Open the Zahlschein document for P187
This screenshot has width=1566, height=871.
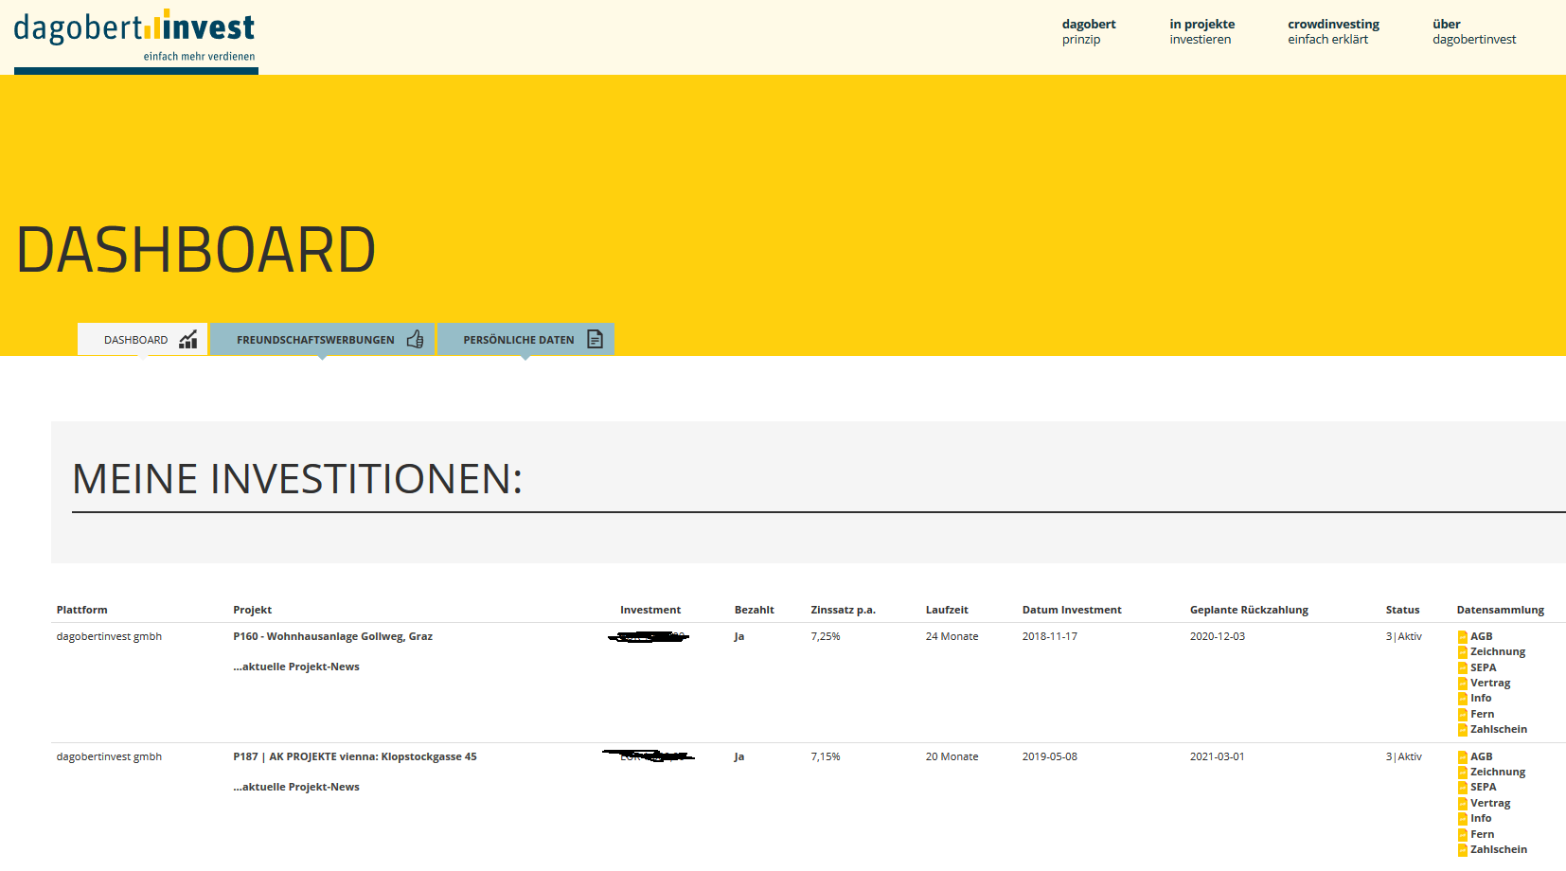(x=1499, y=849)
